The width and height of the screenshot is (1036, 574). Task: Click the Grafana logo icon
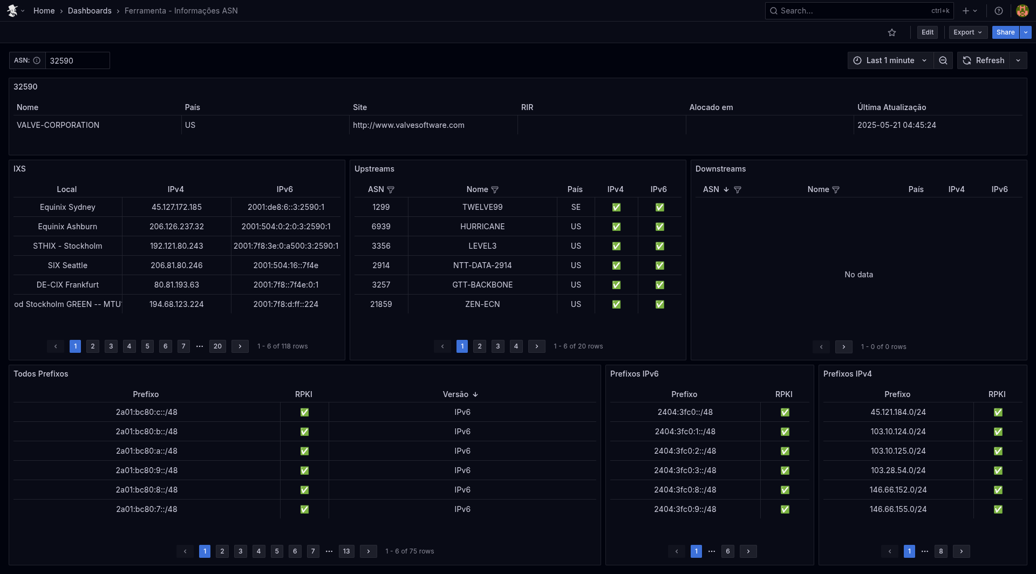pos(12,11)
